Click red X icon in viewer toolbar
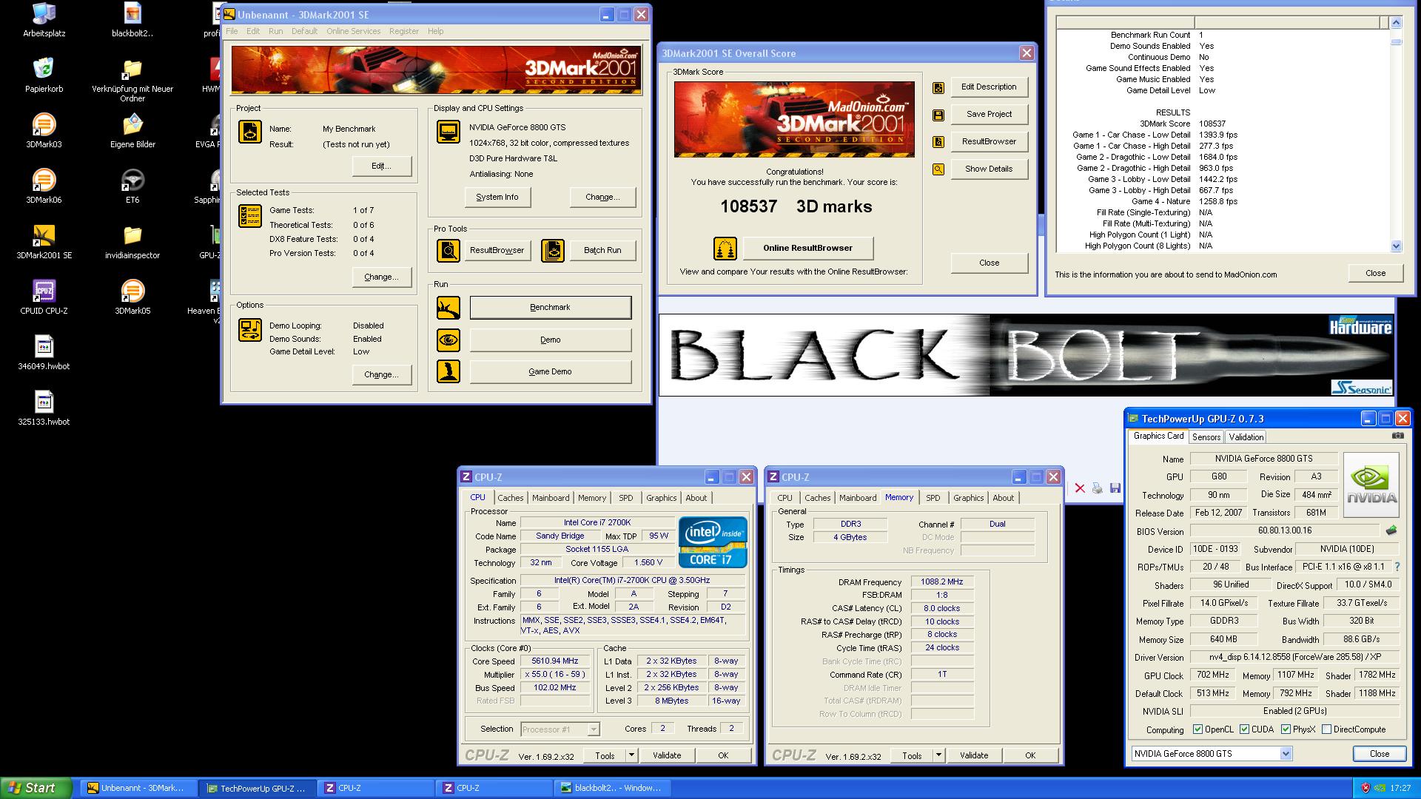 [1080, 488]
